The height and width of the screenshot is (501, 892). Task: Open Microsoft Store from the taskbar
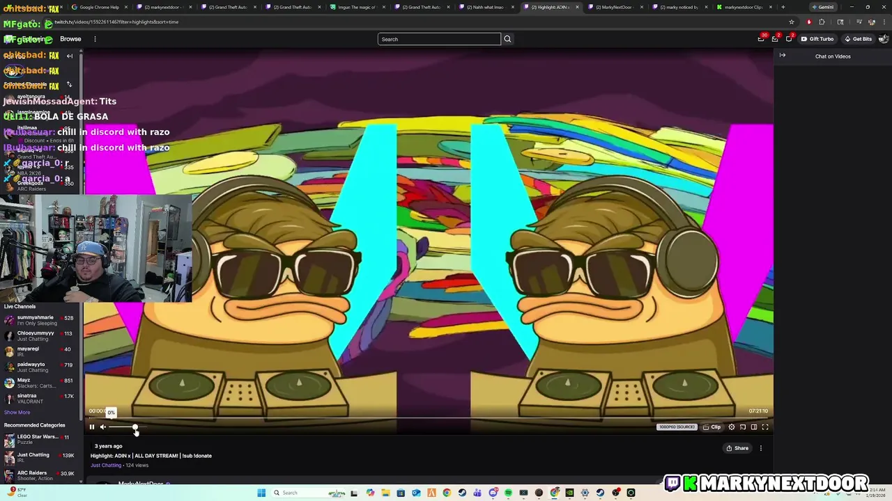[x=401, y=493]
